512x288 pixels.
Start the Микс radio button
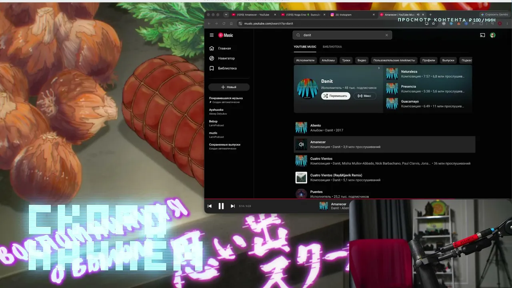364,96
